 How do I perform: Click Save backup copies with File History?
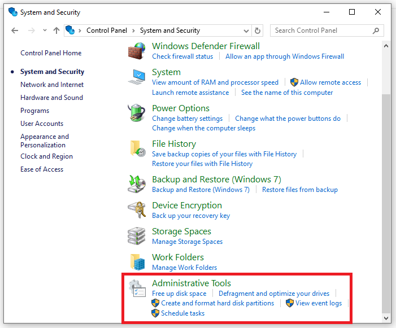224,154
